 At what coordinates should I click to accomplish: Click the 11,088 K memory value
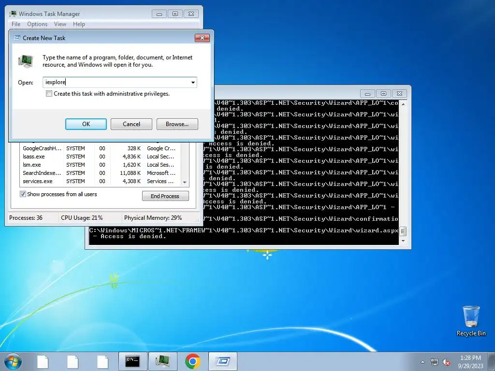coord(131,173)
